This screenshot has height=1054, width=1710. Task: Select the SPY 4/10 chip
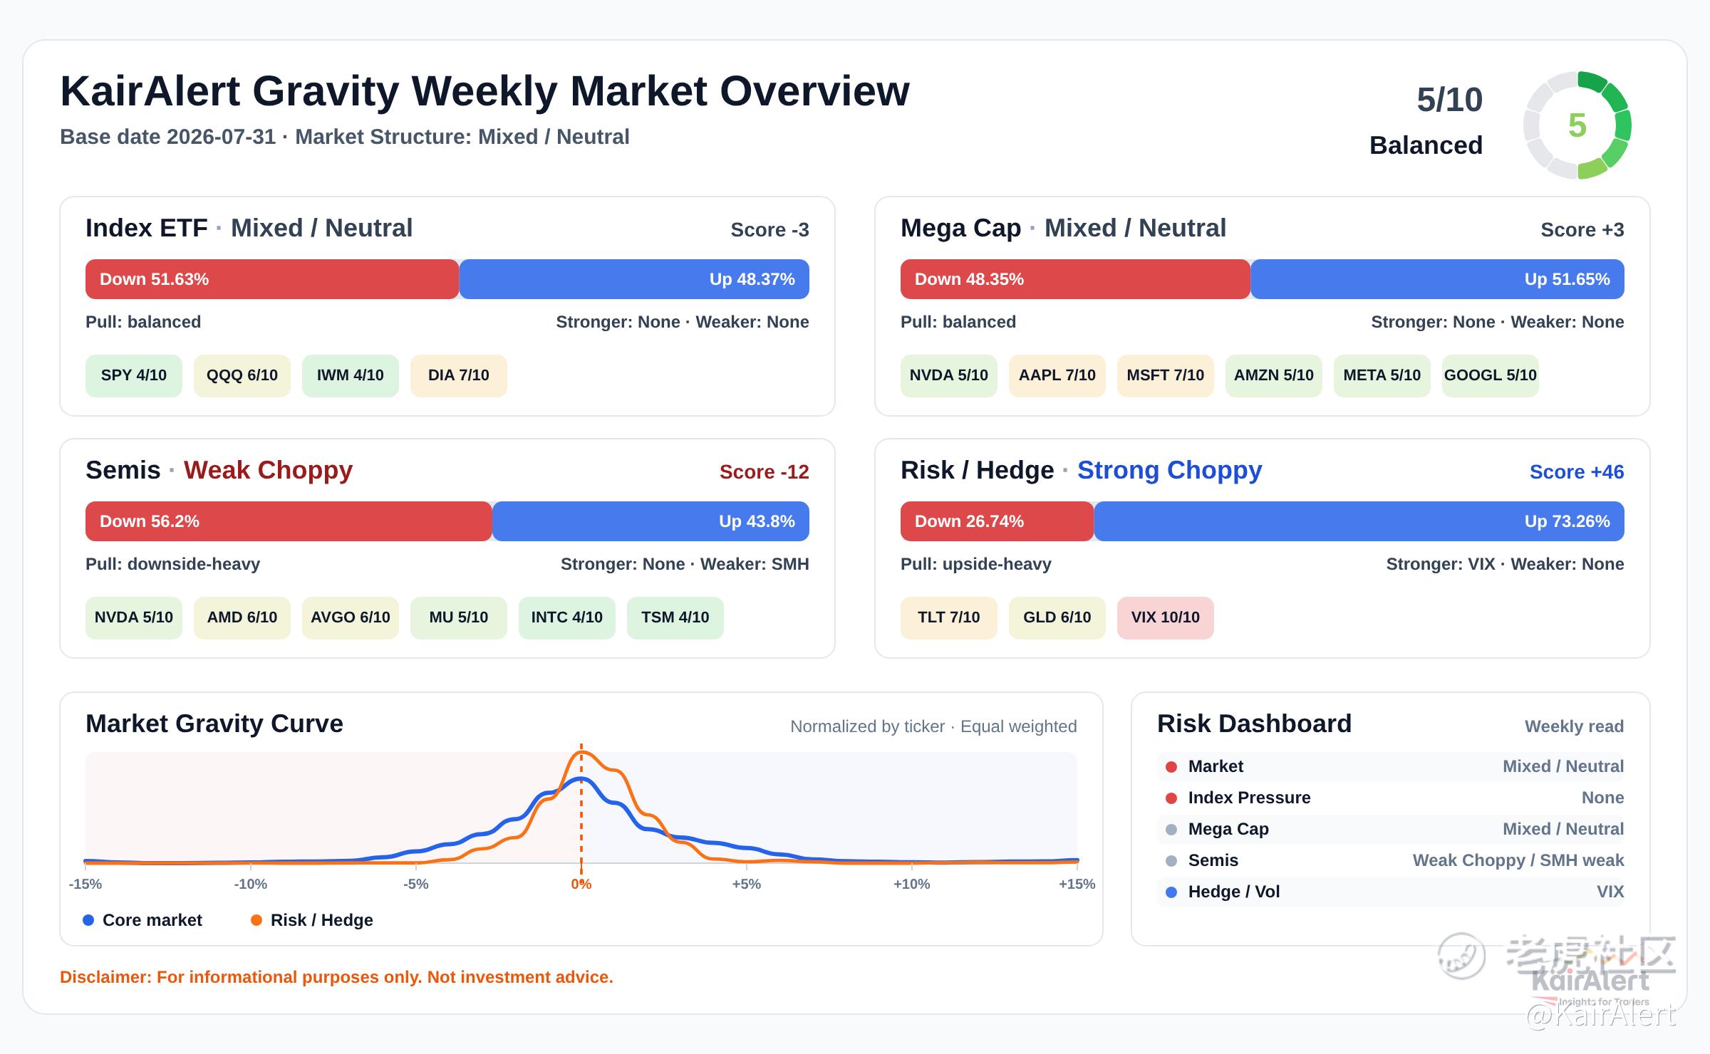pyautogui.click(x=134, y=375)
